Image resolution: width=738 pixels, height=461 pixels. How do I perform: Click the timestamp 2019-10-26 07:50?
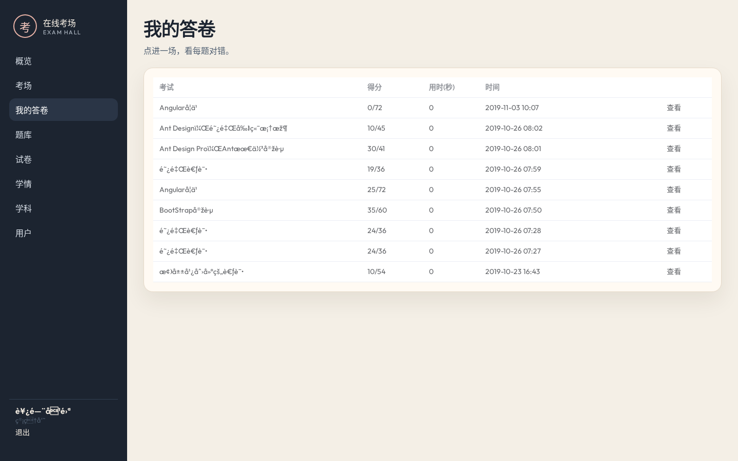click(514, 210)
